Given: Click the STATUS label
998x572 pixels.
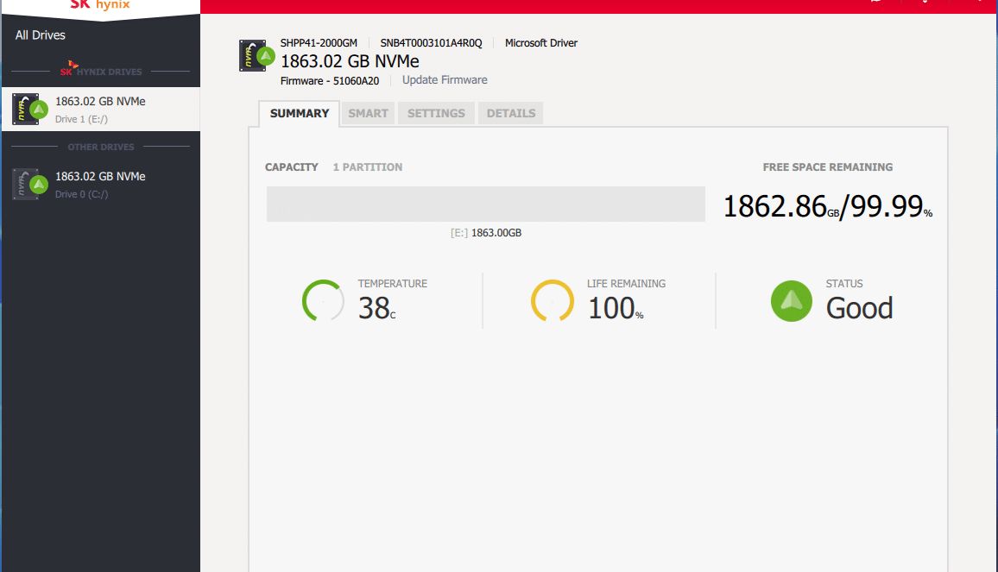Looking at the screenshot, I should 844,284.
